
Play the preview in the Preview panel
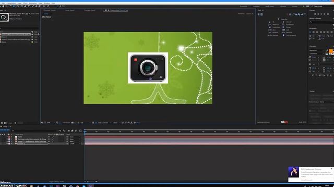[x=321, y=14]
